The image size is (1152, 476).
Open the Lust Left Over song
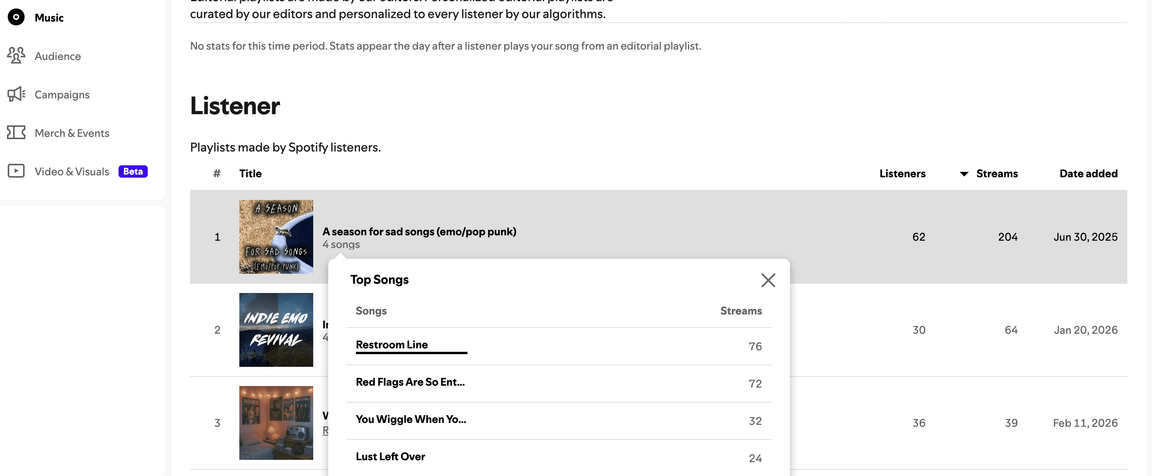390,457
